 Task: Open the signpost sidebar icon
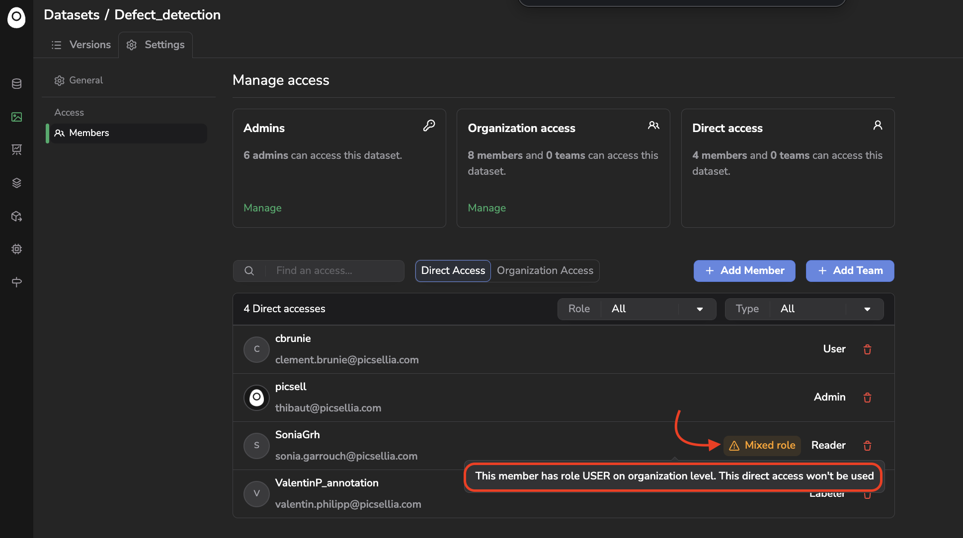[x=16, y=282]
